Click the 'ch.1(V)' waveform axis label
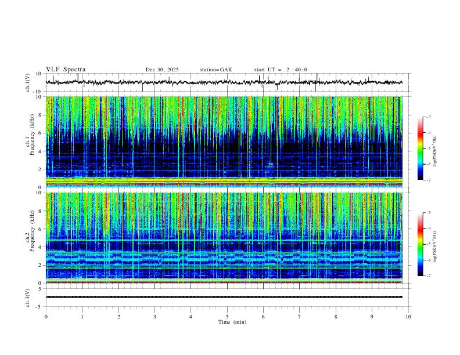The width and height of the screenshot is (460, 355). (x=28, y=82)
